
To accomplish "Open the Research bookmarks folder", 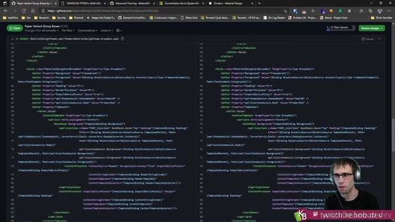I will click(x=41, y=18).
